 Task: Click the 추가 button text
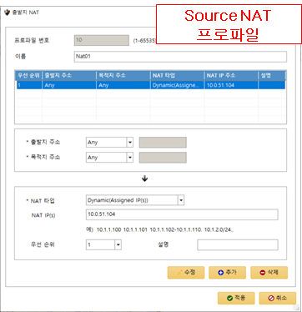(231, 272)
